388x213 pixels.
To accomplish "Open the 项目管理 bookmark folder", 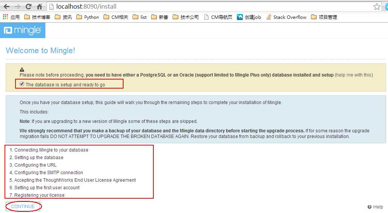I will [x=324, y=17].
